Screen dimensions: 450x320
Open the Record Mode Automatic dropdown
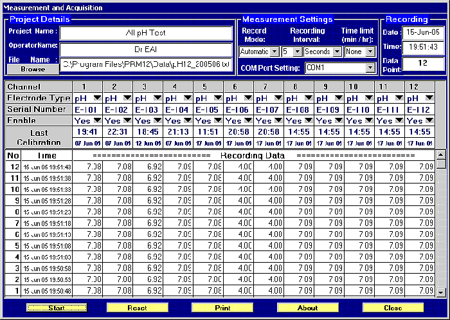[274, 52]
